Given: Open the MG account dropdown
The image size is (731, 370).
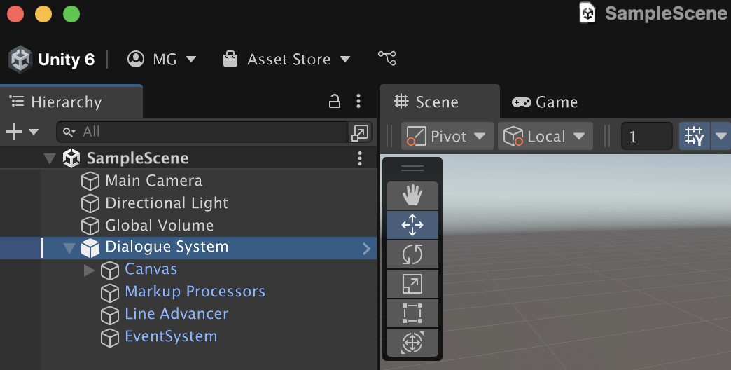Looking at the screenshot, I should [162, 60].
